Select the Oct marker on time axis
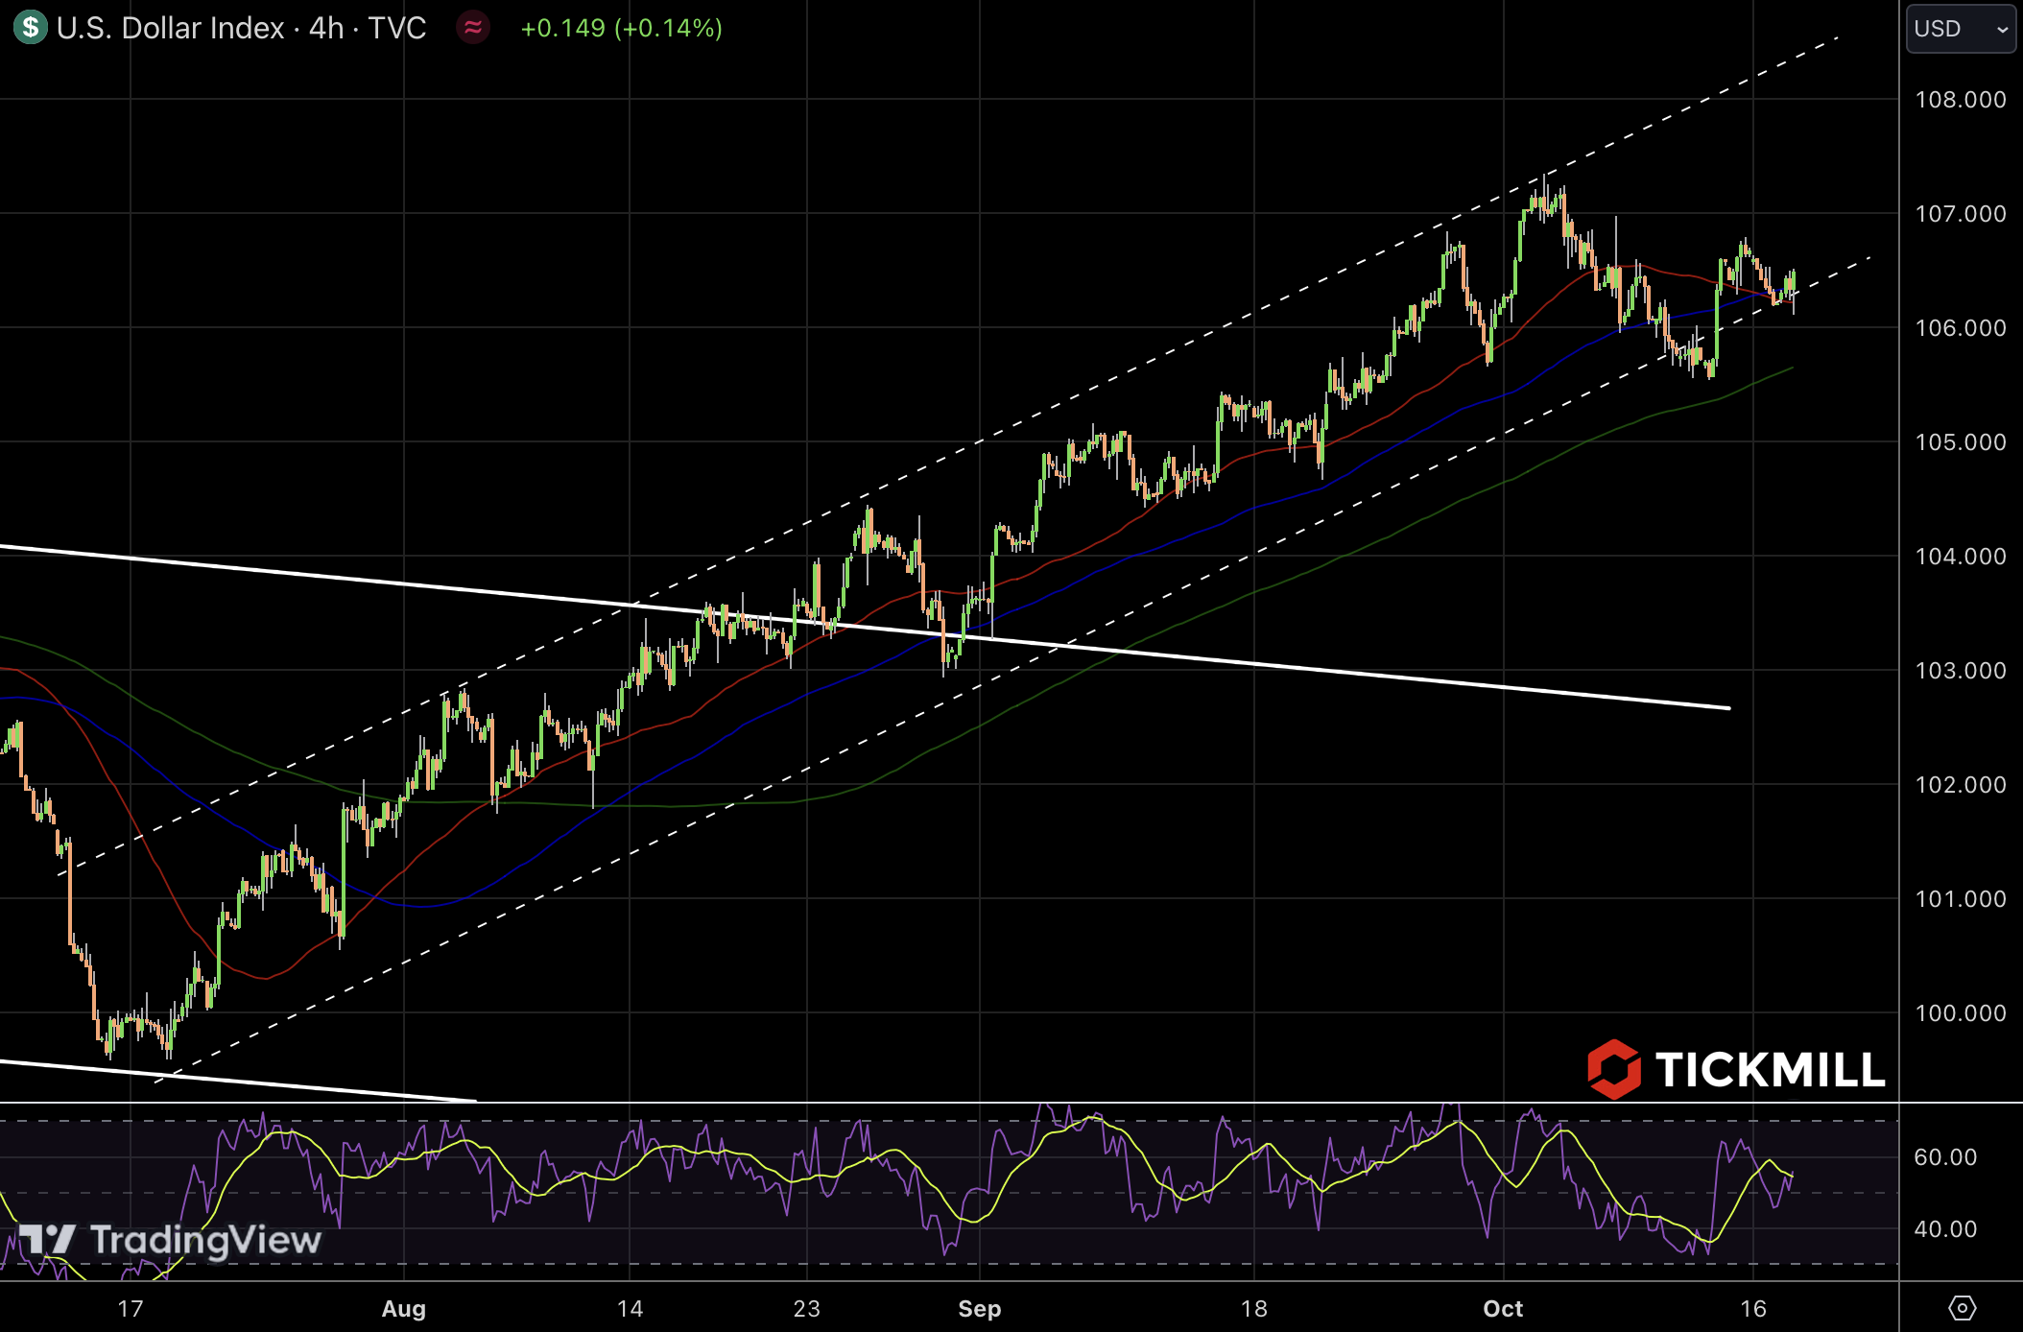Screen dimensions: 2023x1332 click(1502, 1308)
